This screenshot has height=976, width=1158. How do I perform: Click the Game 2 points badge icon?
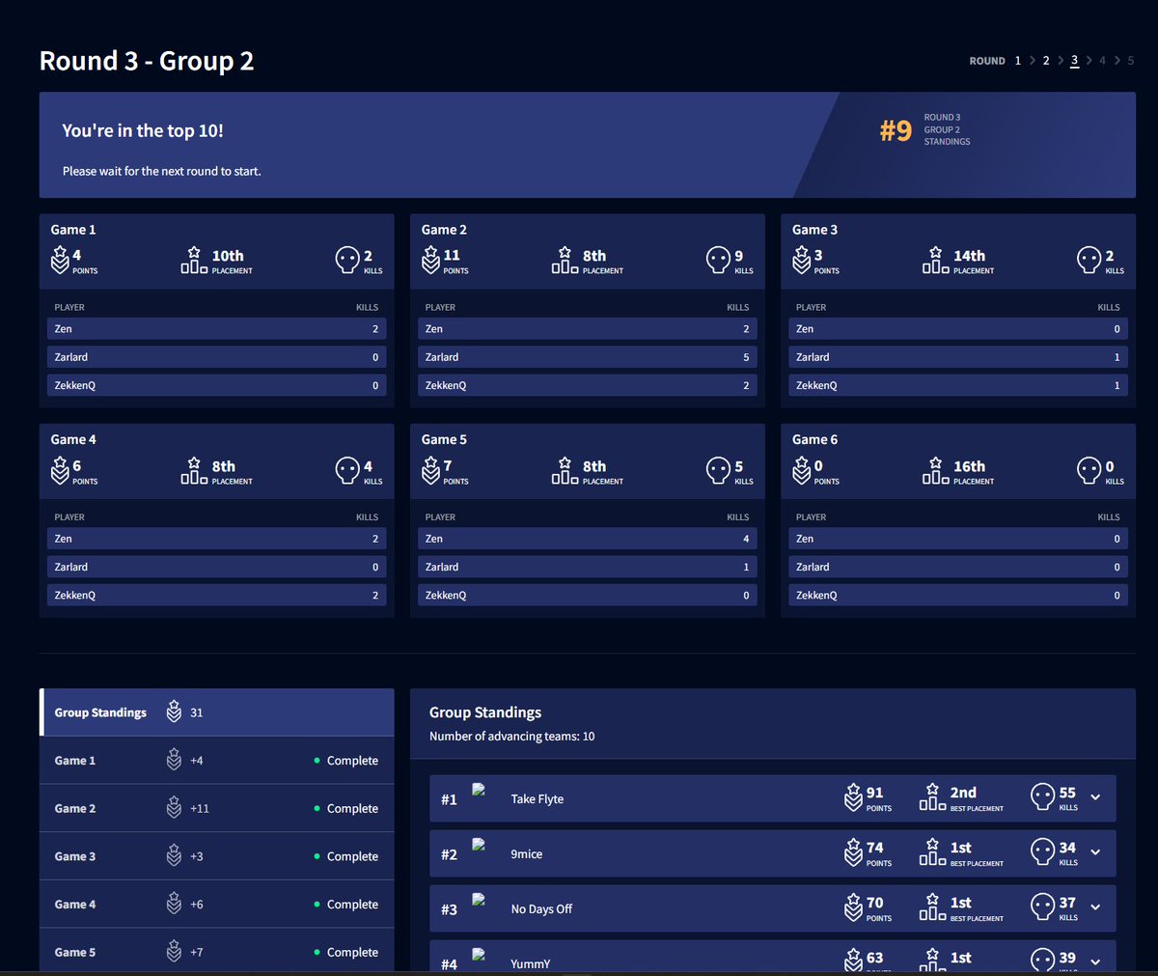[430, 260]
